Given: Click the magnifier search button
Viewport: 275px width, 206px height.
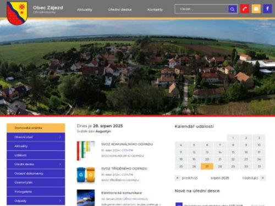Looking at the screenshot, I should coord(232,9).
